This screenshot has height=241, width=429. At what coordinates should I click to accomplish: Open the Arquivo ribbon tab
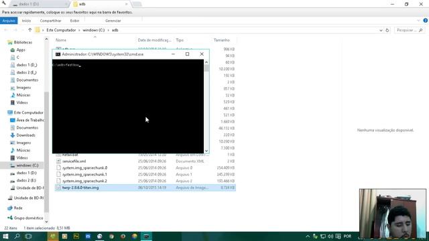pyautogui.click(x=9, y=21)
